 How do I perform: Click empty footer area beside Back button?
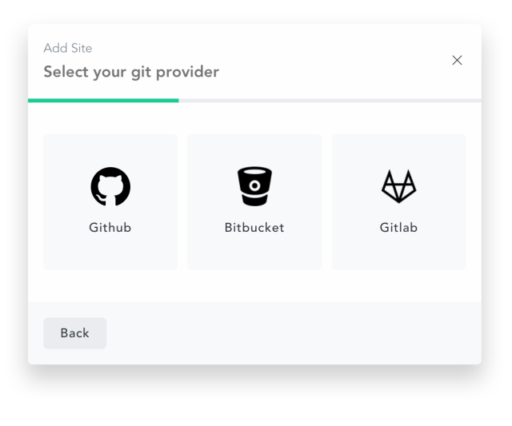tap(294, 333)
